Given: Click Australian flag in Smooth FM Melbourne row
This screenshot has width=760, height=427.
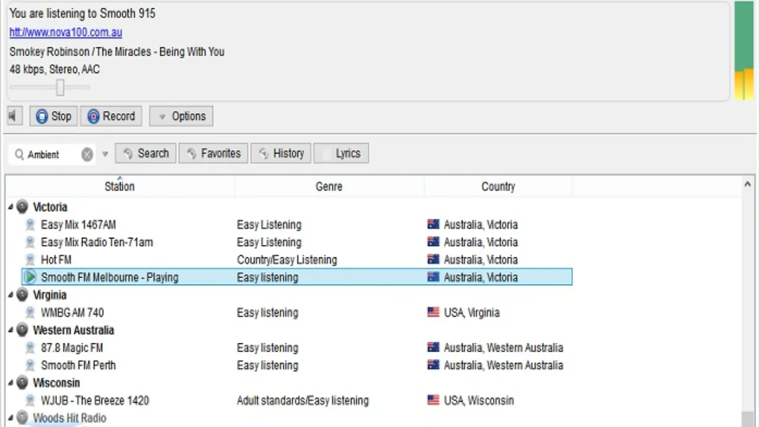Looking at the screenshot, I should 433,276.
